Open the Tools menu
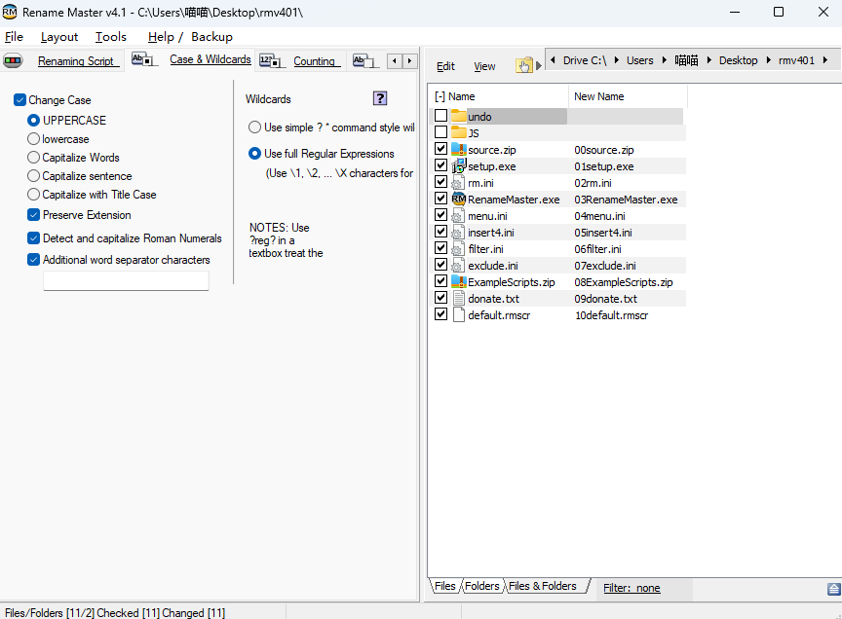Image resolution: width=842 pixels, height=619 pixels. [x=110, y=37]
